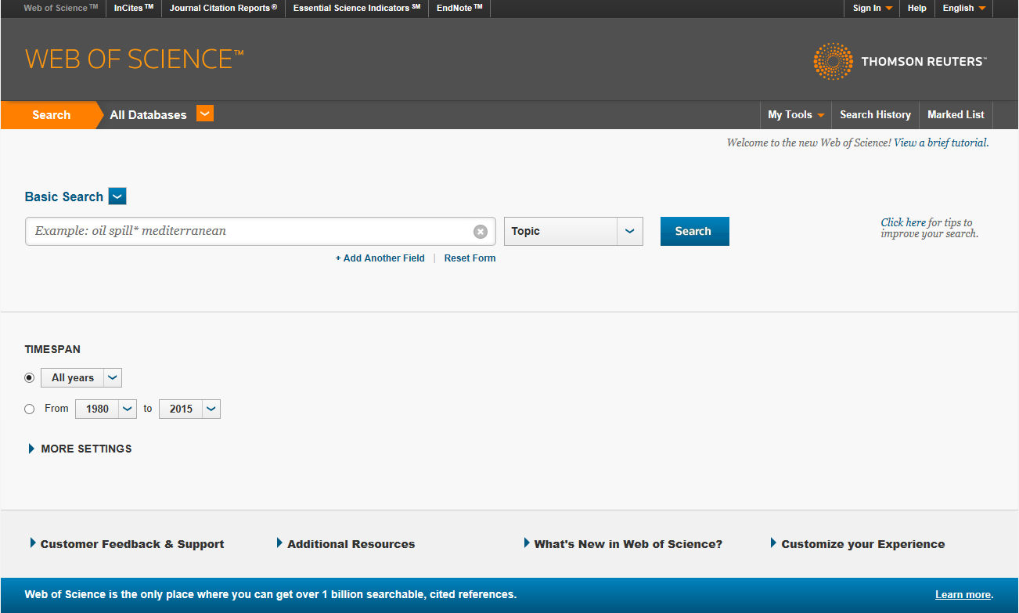The image size is (1019, 613).
Task: Open the Topic field selector
Action: point(574,231)
